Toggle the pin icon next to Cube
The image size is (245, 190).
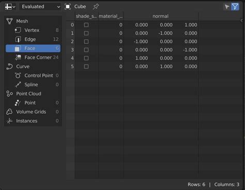point(96,7)
